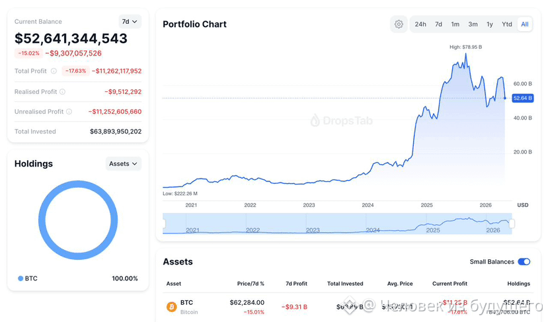Click info icon beside Realised Profit
Image resolution: width=548 pixels, height=322 pixels.
click(62, 92)
